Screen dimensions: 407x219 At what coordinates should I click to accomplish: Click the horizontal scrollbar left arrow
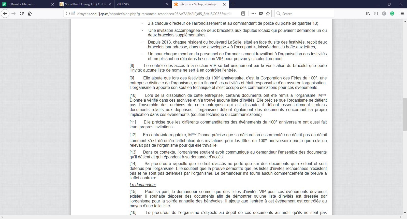pyautogui.click(x=2, y=217)
